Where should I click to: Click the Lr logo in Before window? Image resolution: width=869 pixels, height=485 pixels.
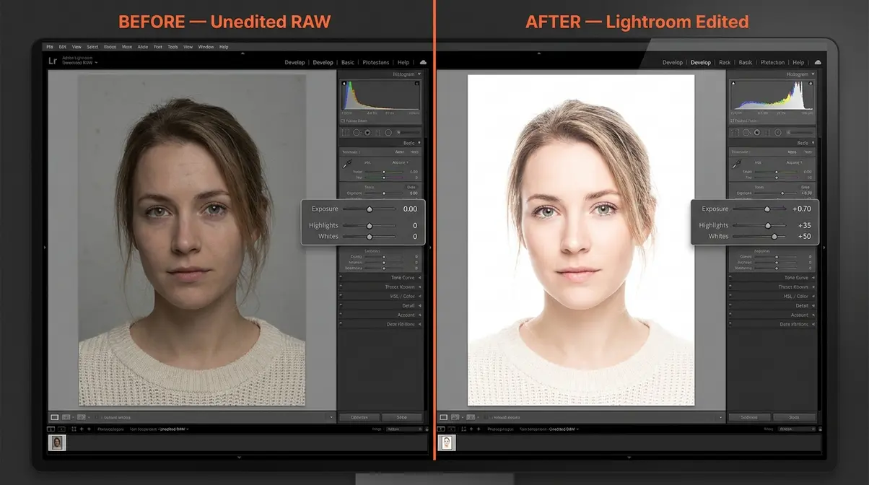pyautogui.click(x=53, y=61)
